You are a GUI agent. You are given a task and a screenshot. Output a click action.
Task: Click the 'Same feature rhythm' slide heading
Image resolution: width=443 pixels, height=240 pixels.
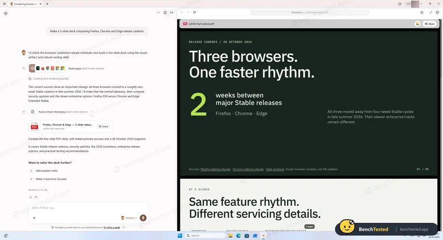point(255,207)
